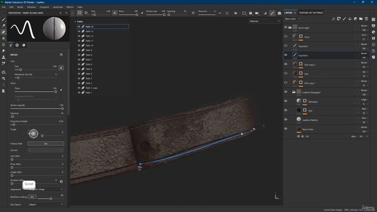The height and width of the screenshot is (212, 377).
Task: Select the Eraser tool in left toolbar
Action: tap(4, 26)
